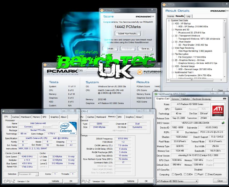229x187 pixels.
Task: Open the Validation tab in GPU-Z
Action: pos(185,99)
